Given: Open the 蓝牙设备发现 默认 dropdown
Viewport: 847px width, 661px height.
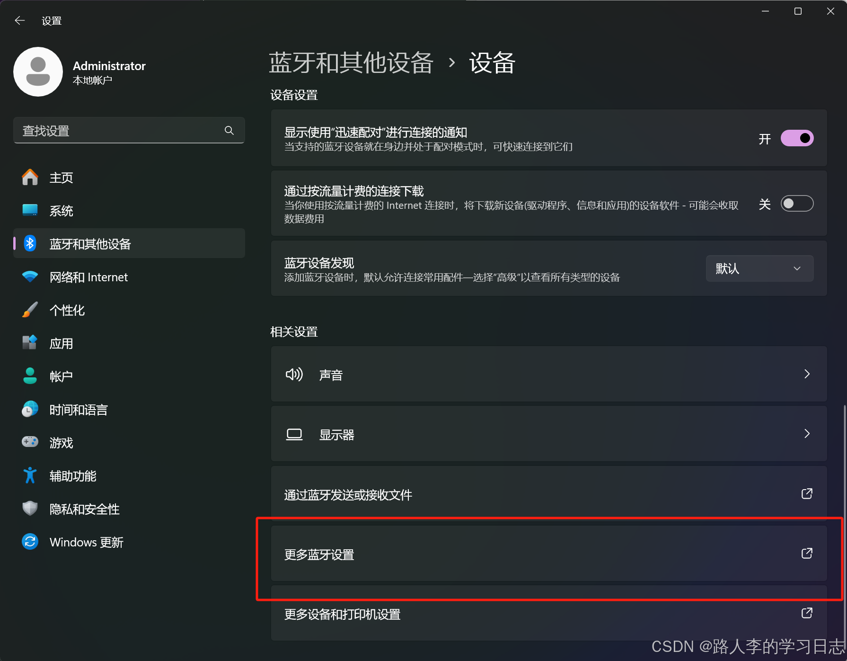Looking at the screenshot, I should coord(759,268).
